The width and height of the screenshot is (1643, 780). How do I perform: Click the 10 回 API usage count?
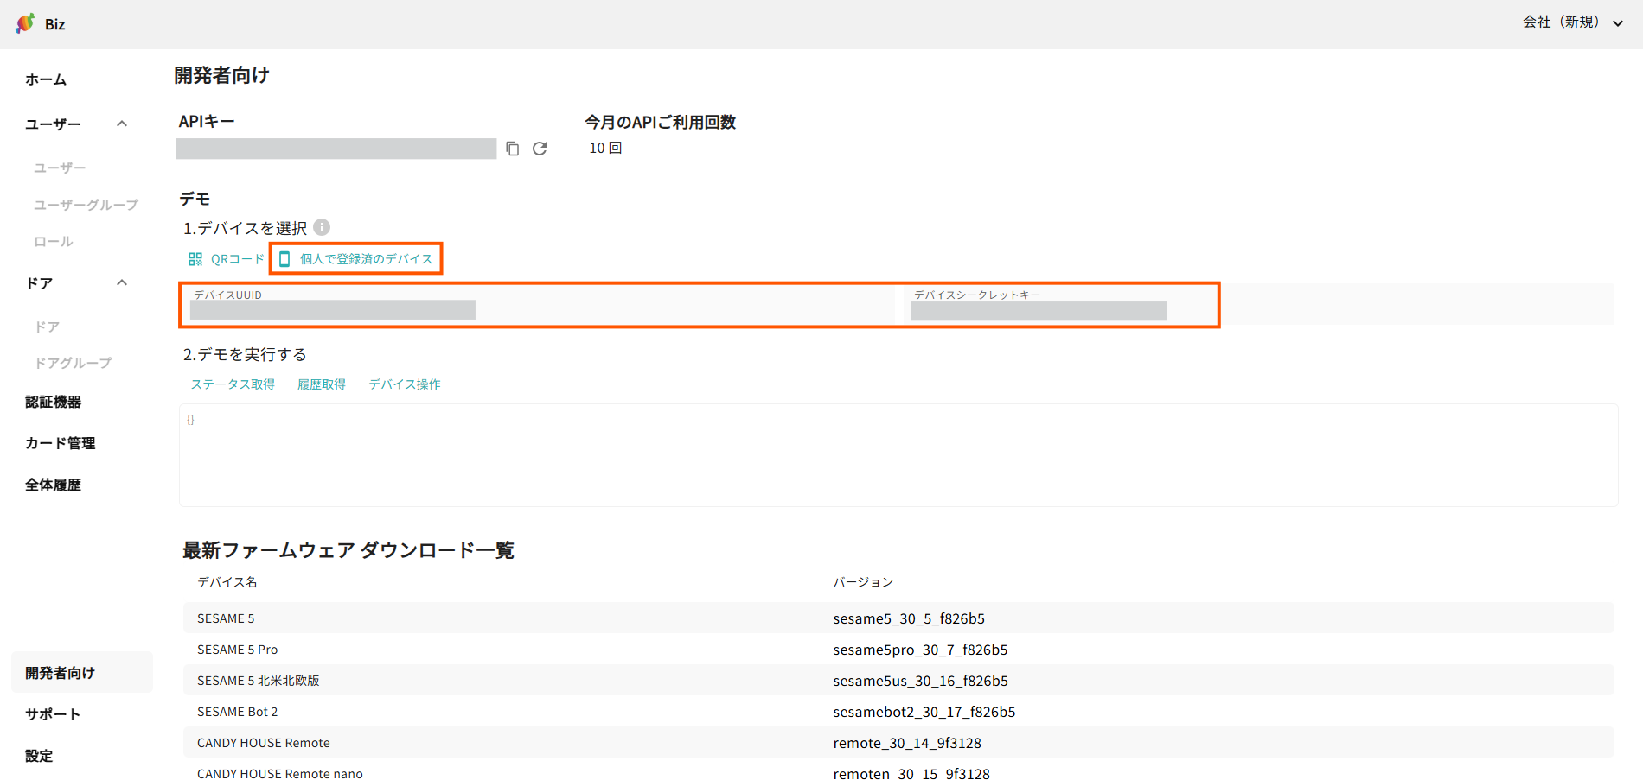pos(605,149)
